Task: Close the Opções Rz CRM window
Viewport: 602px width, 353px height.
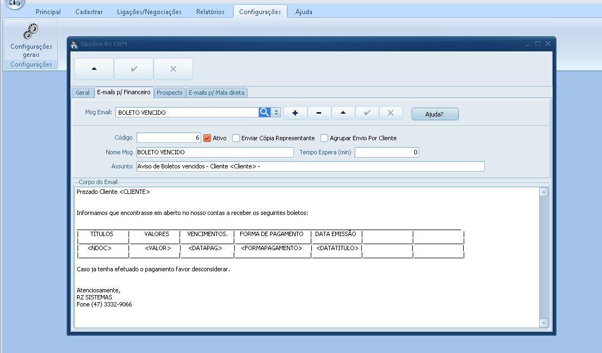Action: point(548,44)
